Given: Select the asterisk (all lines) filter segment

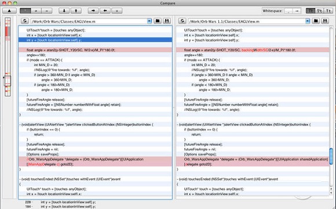Looking at the screenshot, I should [x=25, y=10].
